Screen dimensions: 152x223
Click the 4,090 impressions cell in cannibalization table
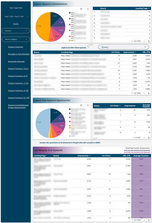click(x=134, y=56)
